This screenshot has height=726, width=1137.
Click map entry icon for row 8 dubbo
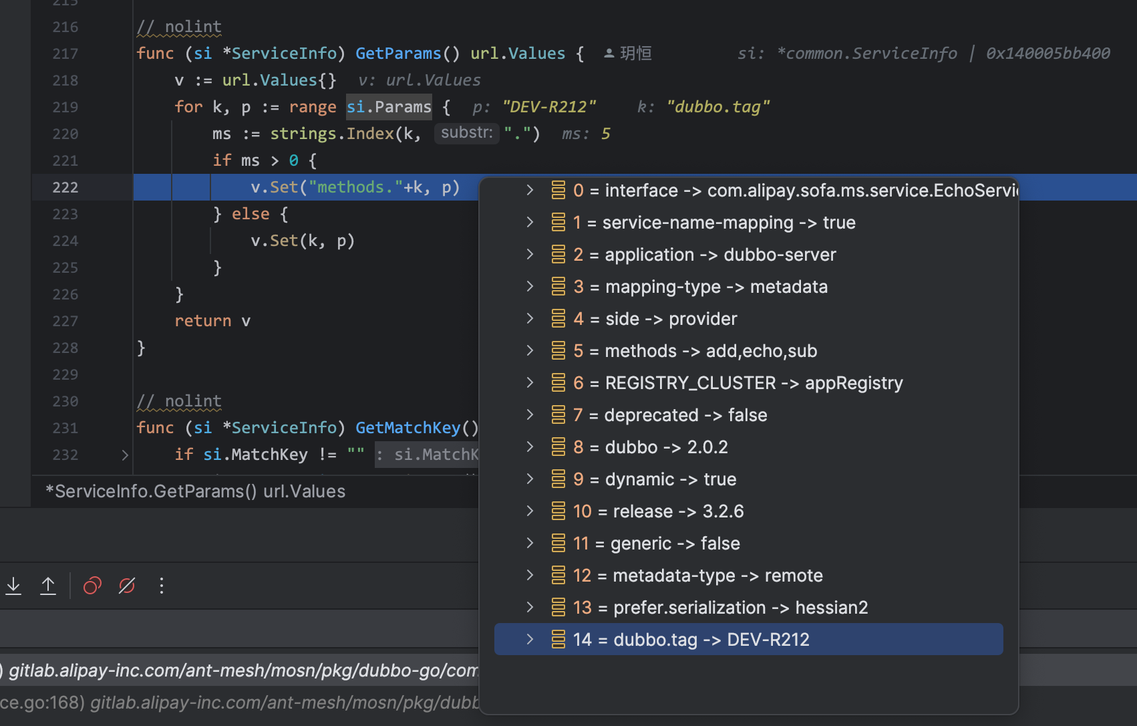coord(558,447)
